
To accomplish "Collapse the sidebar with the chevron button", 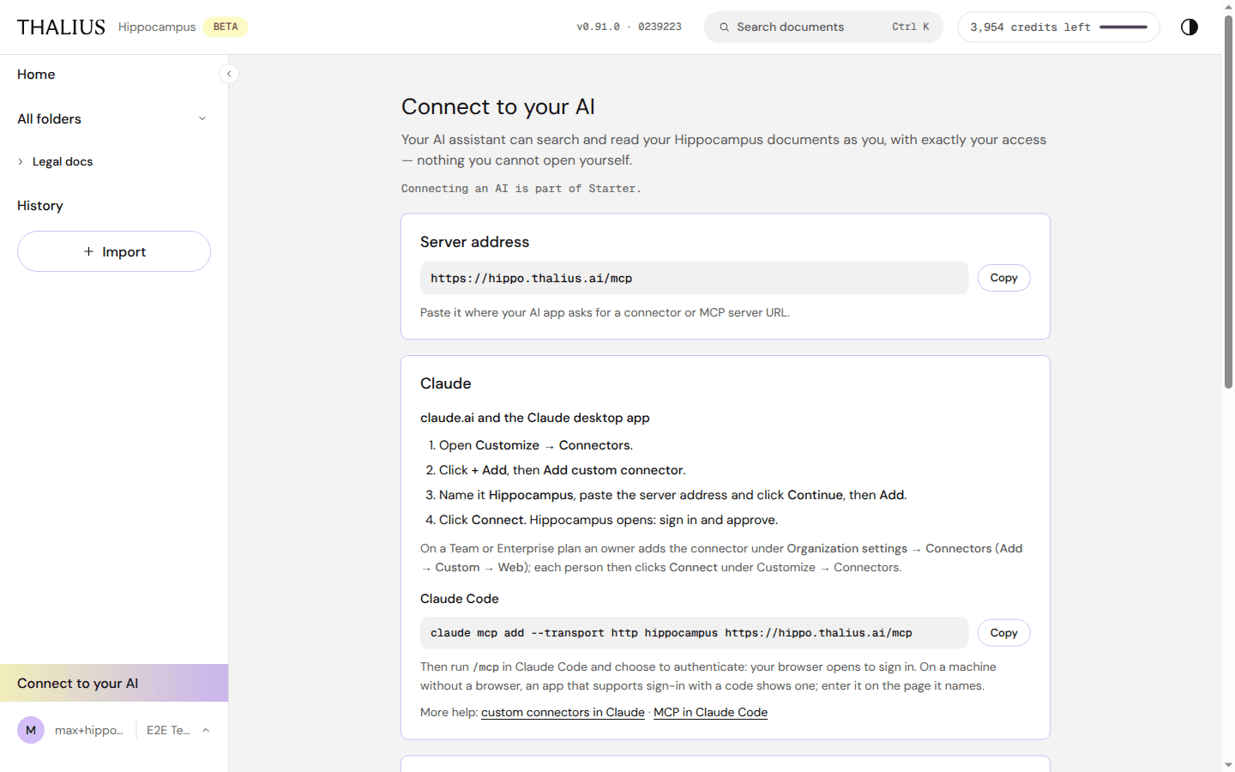I will click(x=229, y=74).
